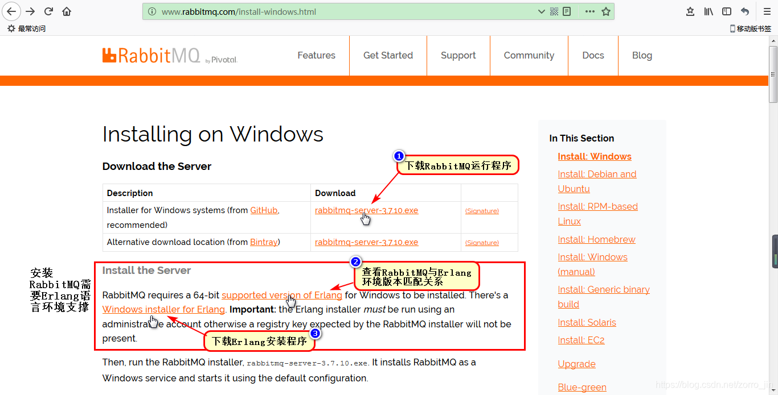Screen dimensions: 778x395
Task: Click the scrollbar up arrow
Action: point(773,40)
